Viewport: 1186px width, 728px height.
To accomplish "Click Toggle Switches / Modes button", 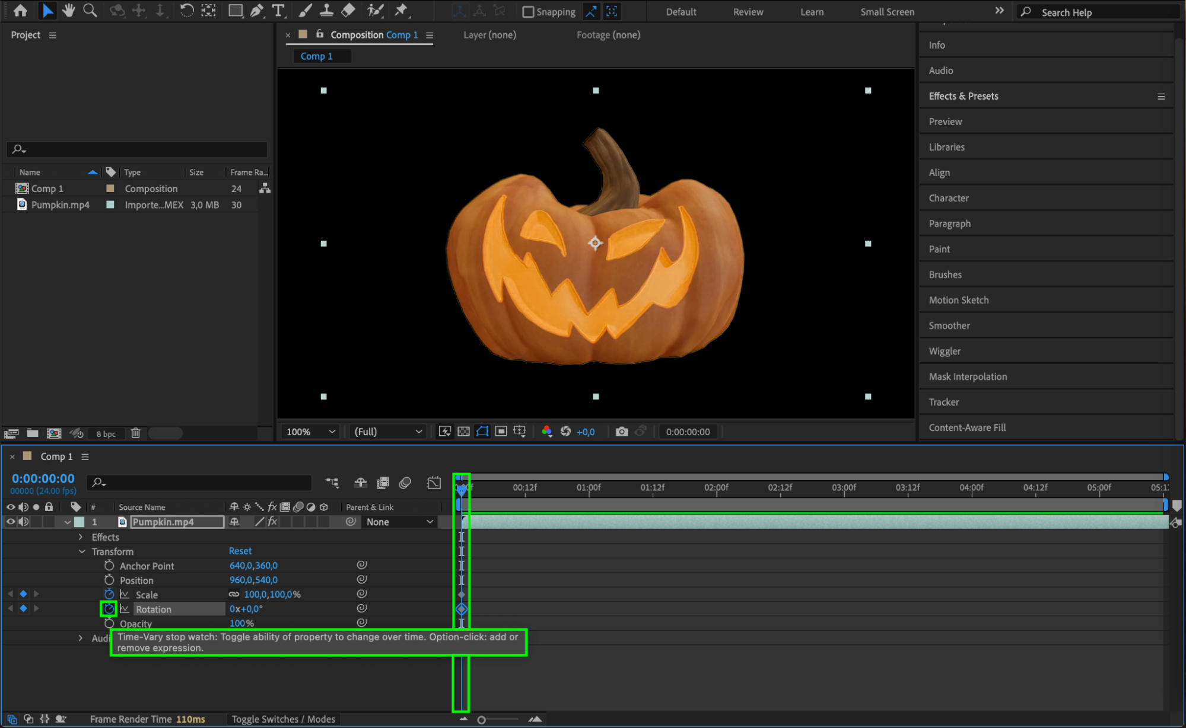I will tap(283, 719).
